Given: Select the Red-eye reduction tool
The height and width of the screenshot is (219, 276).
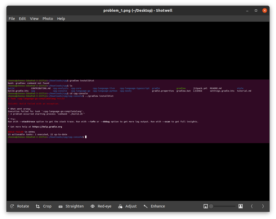Looking at the screenshot, I should 101,206.
